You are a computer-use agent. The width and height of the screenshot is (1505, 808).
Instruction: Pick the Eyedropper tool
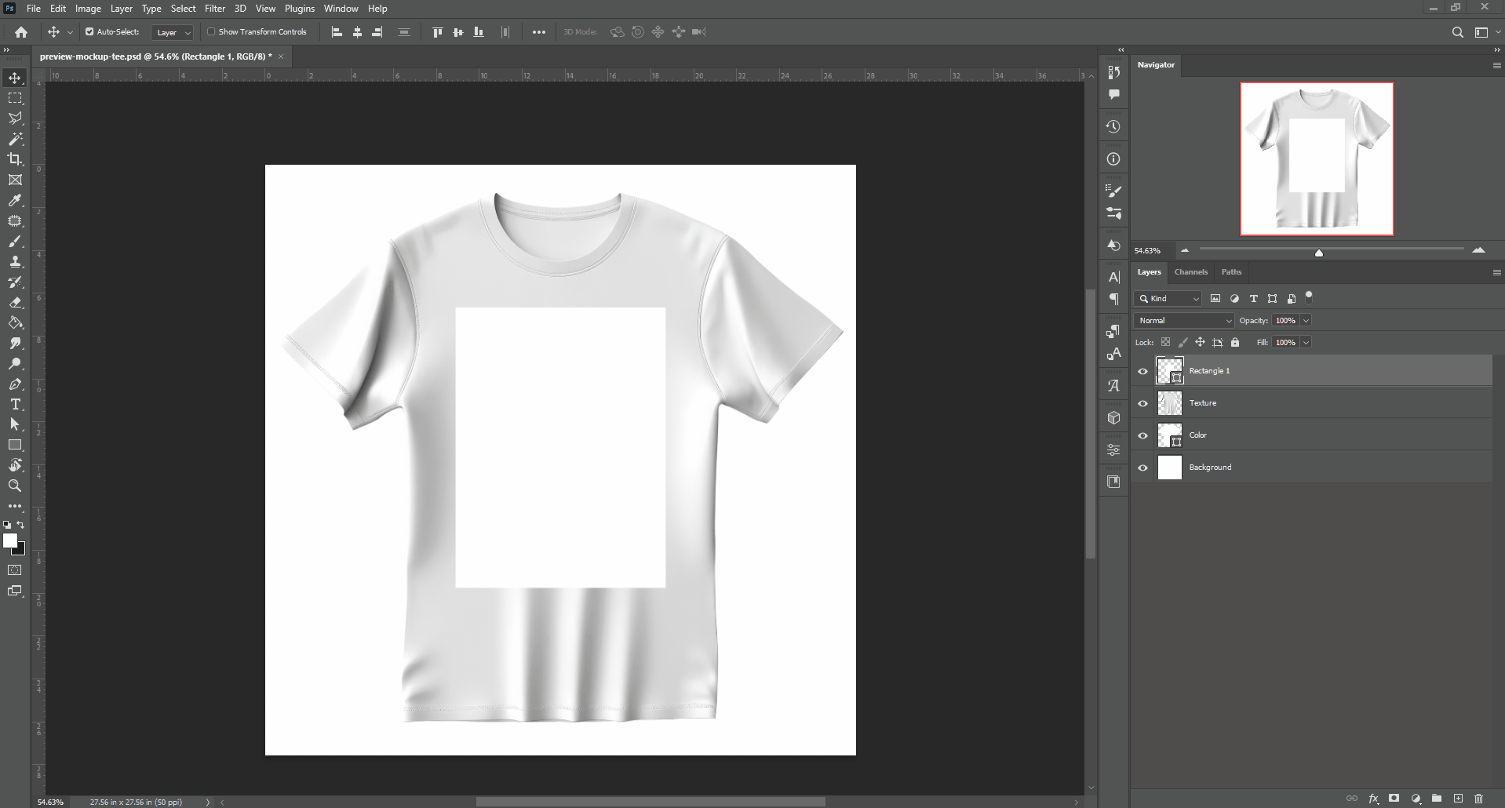click(x=15, y=201)
